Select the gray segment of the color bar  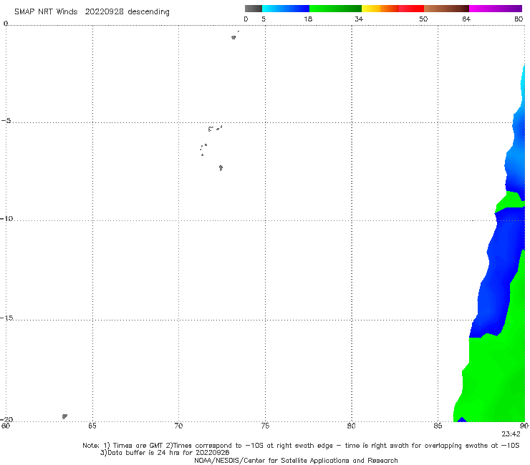tap(254, 9)
